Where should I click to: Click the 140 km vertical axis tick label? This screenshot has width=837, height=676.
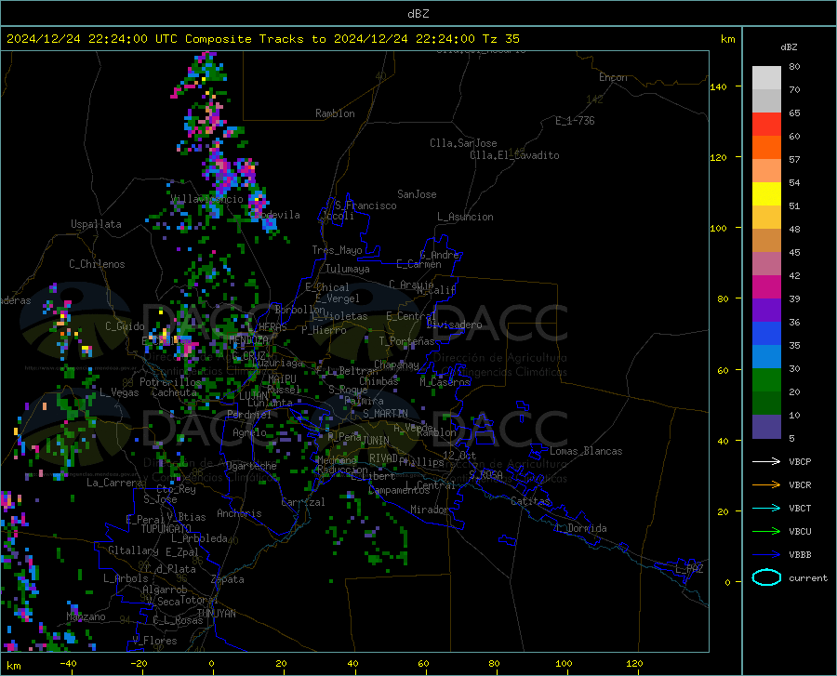coord(718,86)
